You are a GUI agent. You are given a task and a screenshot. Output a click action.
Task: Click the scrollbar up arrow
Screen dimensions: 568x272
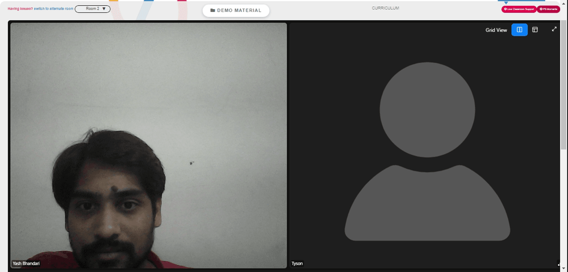[x=563, y=2]
